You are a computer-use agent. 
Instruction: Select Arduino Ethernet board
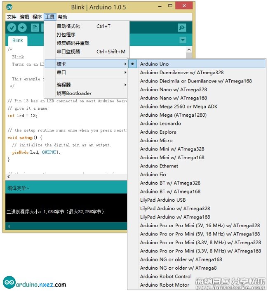(x=197, y=166)
